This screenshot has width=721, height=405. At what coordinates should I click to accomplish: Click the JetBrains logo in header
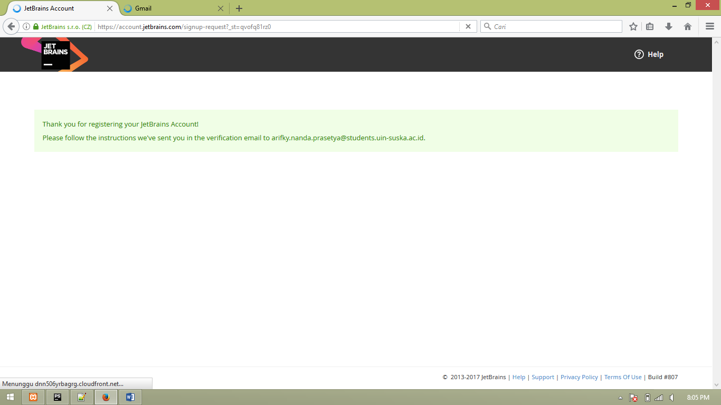coord(55,54)
